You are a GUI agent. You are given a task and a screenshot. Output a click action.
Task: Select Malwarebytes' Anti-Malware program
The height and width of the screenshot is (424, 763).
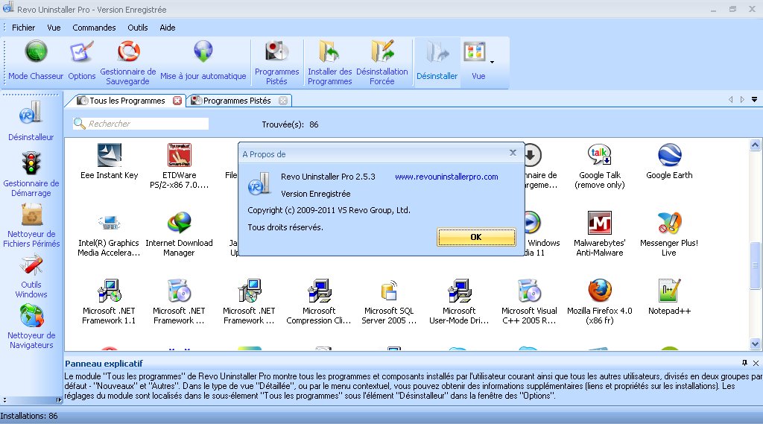(x=600, y=234)
